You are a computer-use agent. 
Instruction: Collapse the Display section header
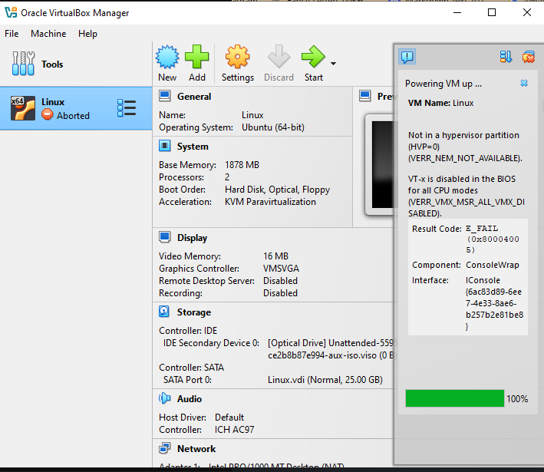192,238
